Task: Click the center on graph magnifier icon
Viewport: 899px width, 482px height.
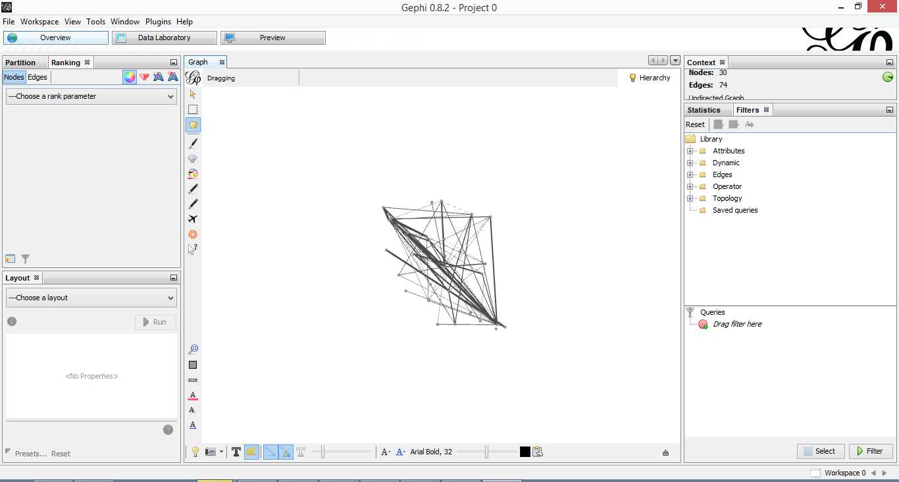Action: (193, 350)
